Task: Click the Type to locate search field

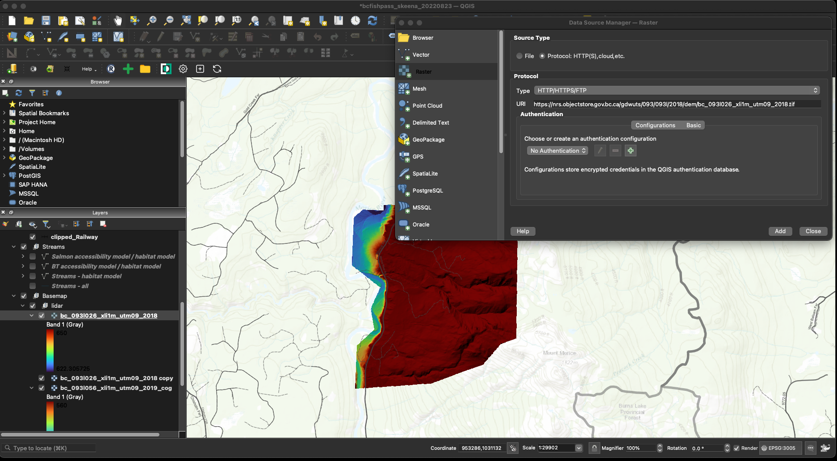Action: [49, 448]
